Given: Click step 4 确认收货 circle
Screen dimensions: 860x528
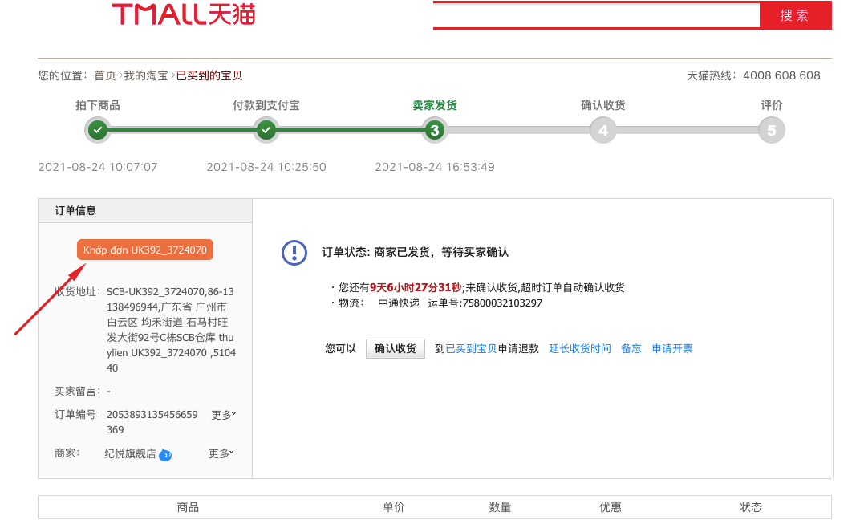Looking at the screenshot, I should point(602,131).
